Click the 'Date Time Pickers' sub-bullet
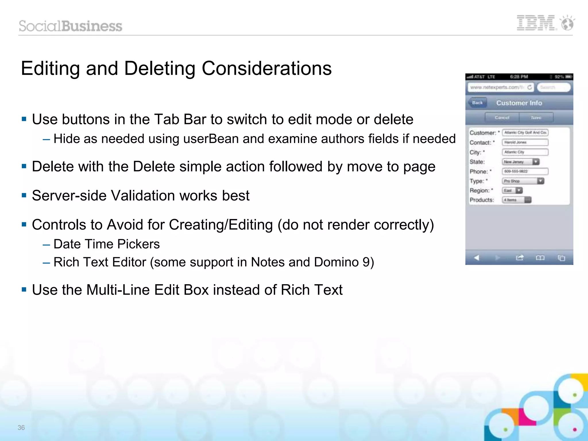The width and height of the screenshot is (588, 441). pyautogui.click(x=107, y=244)
